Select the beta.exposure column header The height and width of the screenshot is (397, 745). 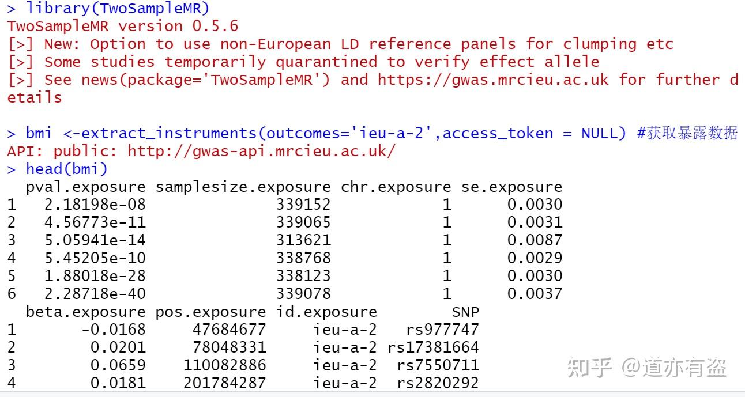click(x=86, y=312)
